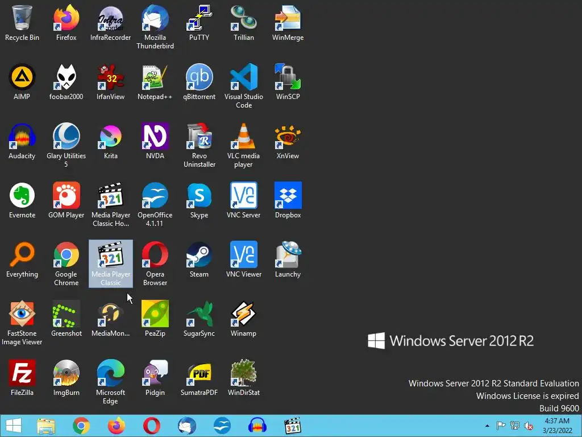Open the Windows Start button

pyautogui.click(x=14, y=426)
